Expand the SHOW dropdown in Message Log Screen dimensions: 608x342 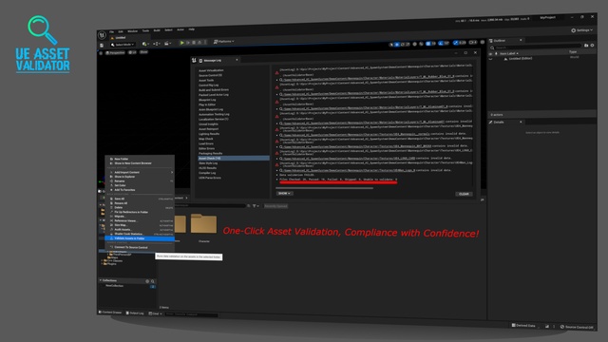284,193
